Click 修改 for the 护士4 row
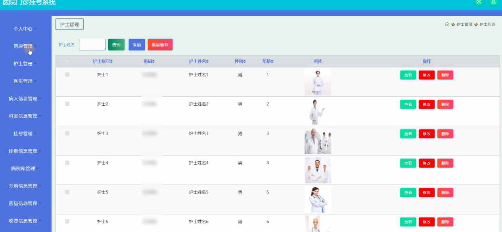Screen dimensions: 502x232 tap(427, 163)
